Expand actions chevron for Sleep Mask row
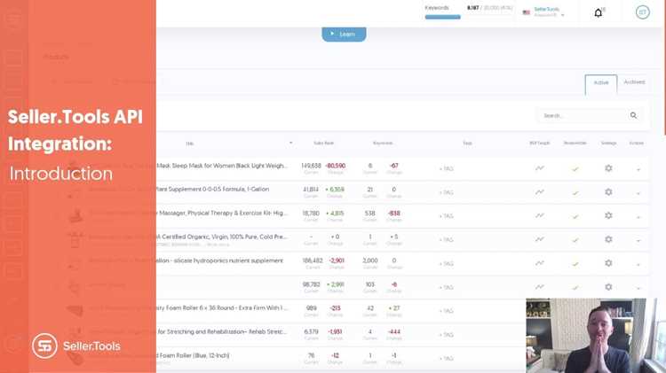666x373 pixels. click(x=638, y=169)
